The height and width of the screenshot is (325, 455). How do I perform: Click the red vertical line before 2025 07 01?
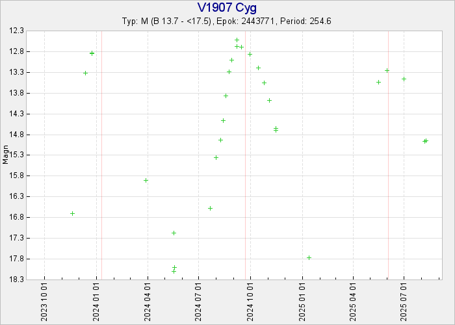point(388,155)
